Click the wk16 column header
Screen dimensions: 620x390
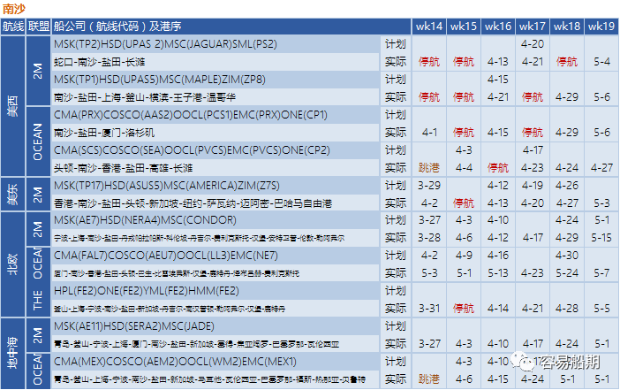click(498, 27)
